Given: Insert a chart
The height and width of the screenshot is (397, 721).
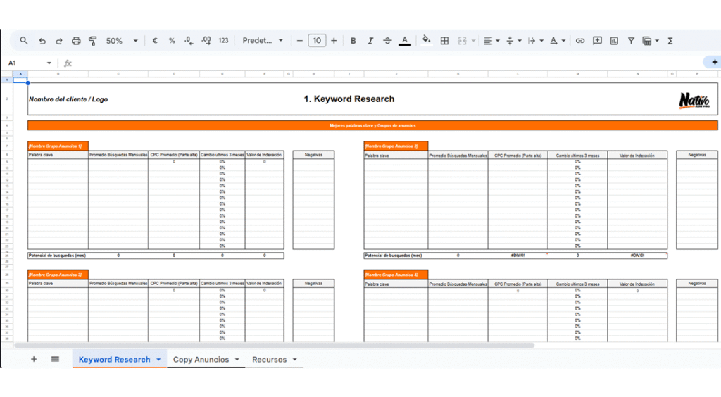Looking at the screenshot, I should point(614,41).
